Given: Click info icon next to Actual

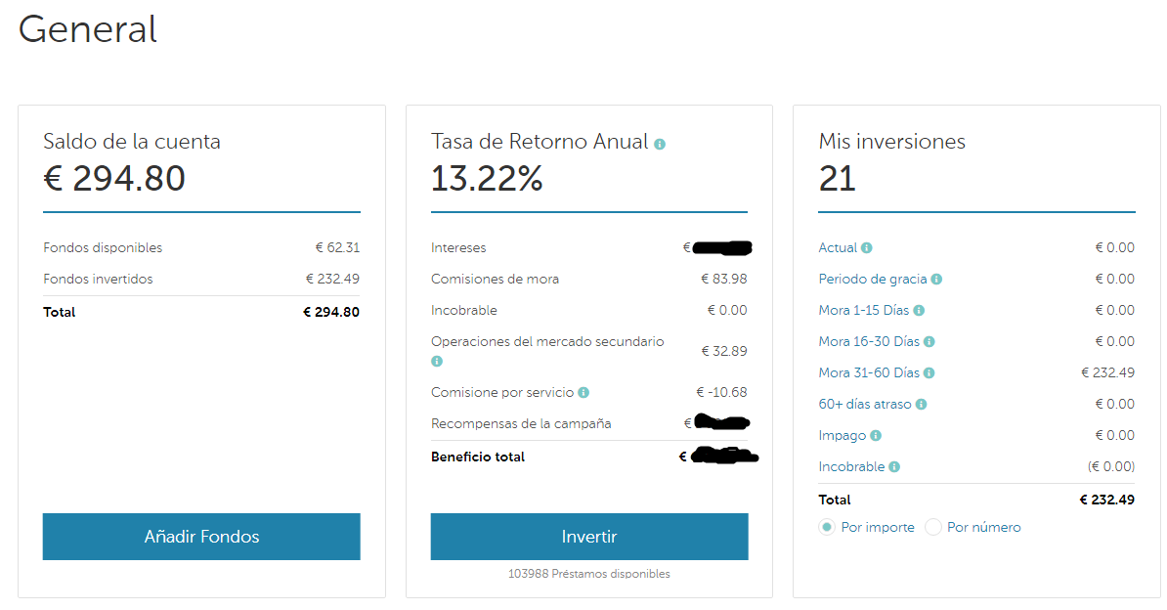Looking at the screenshot, I should point(867,248).
